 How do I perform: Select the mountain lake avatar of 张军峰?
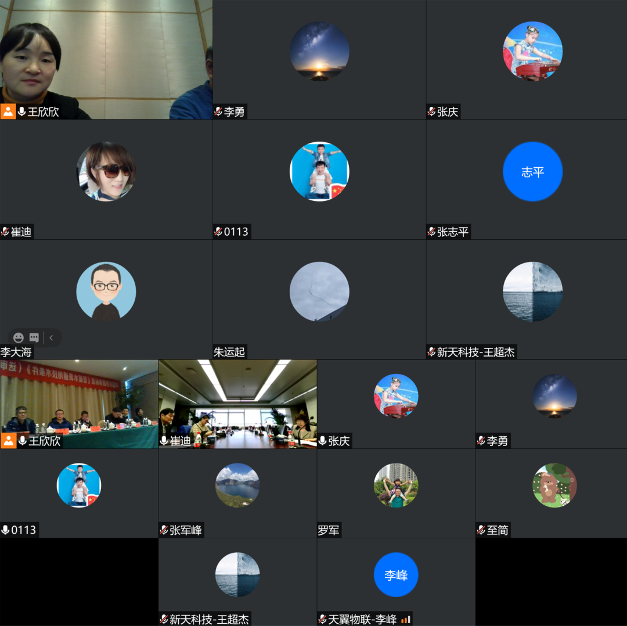pos(237,485)
